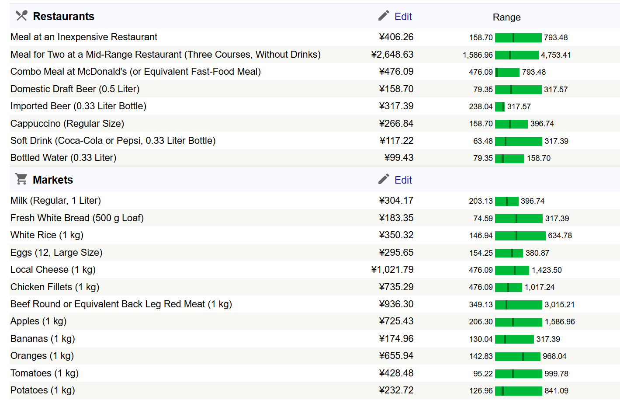Click price ¥476.09 for McDonald's combo
Viewport: 620px width, 400px height.
pos(396,72)
